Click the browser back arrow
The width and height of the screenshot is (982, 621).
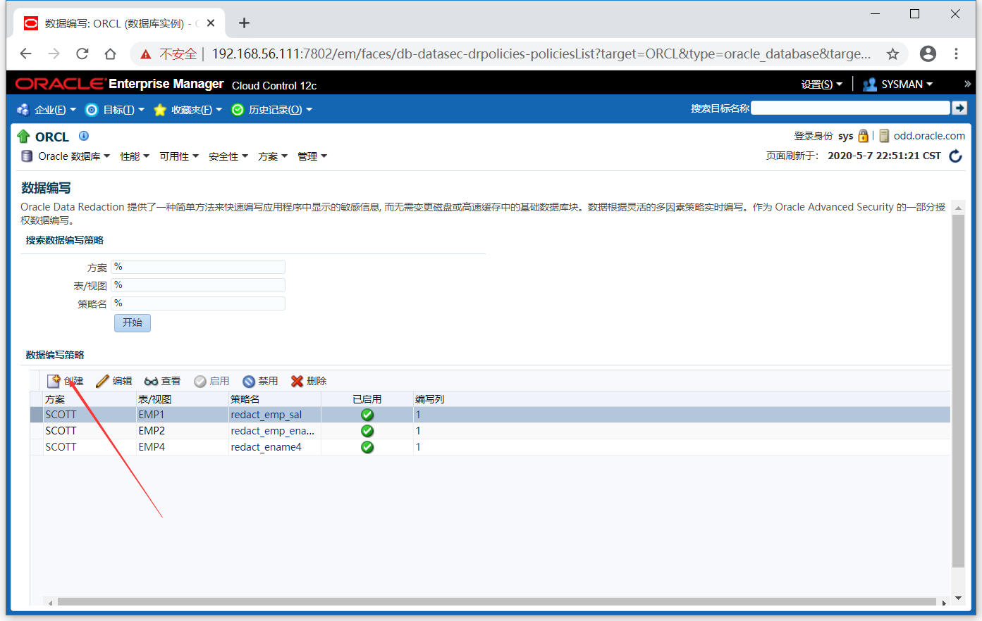[x=26, y=54]
